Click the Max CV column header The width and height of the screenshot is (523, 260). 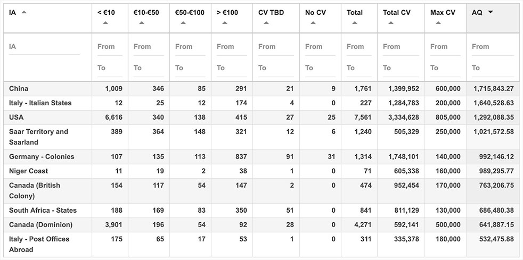click(443, 12)
